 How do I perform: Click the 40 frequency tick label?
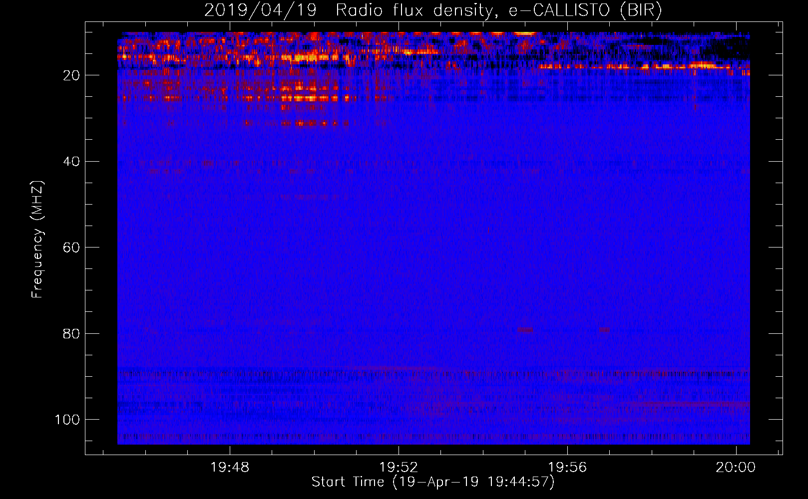(x=71, y=162)
